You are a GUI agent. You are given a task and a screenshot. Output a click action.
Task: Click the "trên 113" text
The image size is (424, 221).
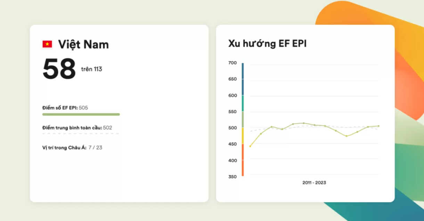92,69
